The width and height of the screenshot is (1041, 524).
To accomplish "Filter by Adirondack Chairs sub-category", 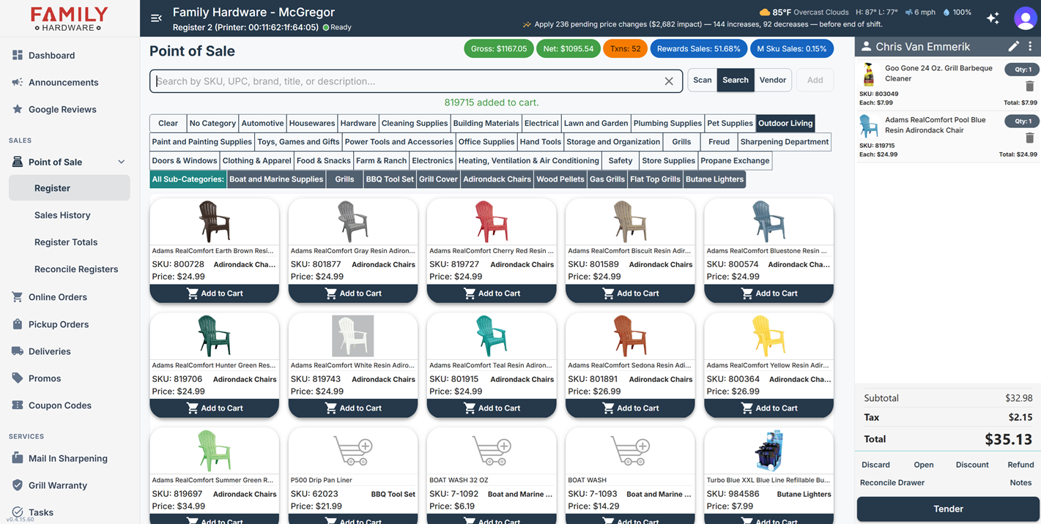I will coord(497,179).
